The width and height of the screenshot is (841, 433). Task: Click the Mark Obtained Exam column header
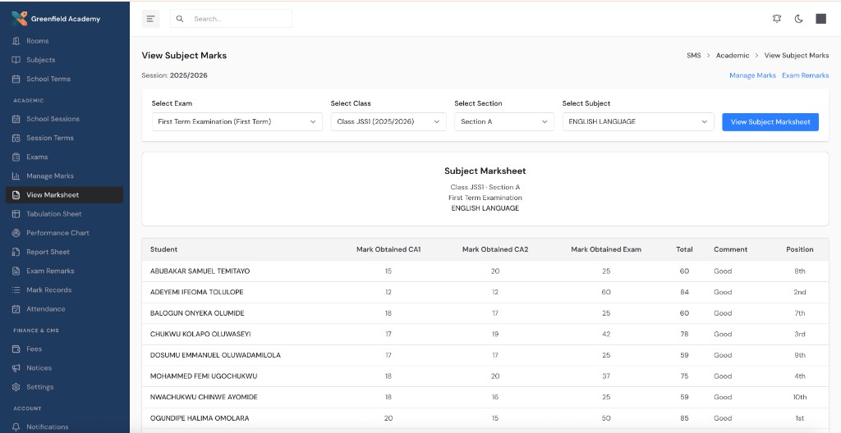[x=606, y=249]
